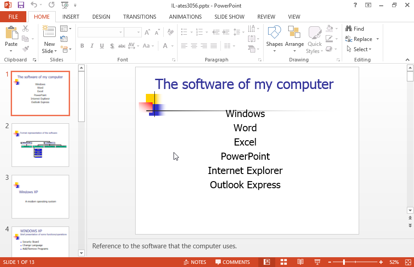Open slide Layout dropdown
This screenshot has width=414, height=267.
coord(66,28)
